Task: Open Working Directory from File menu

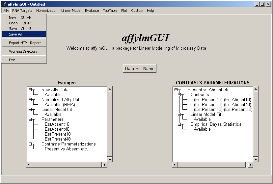Action: [23, 51]
